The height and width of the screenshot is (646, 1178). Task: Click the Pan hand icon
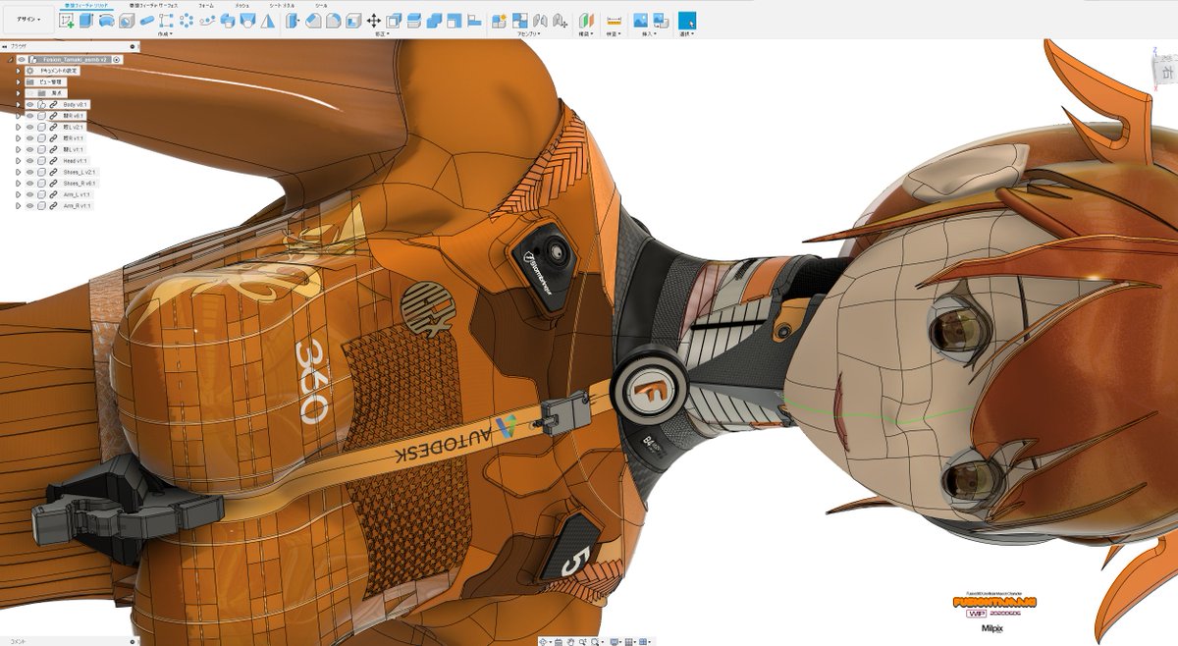(x=570, y=641)
